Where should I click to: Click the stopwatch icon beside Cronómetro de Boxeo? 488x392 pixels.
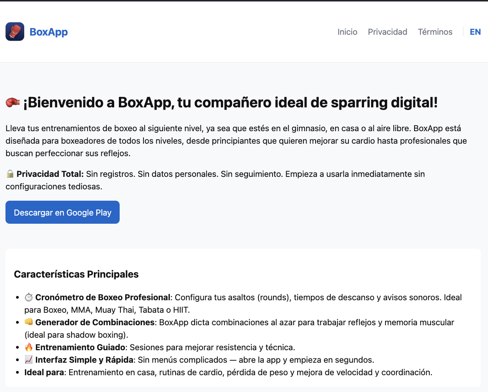28,297
